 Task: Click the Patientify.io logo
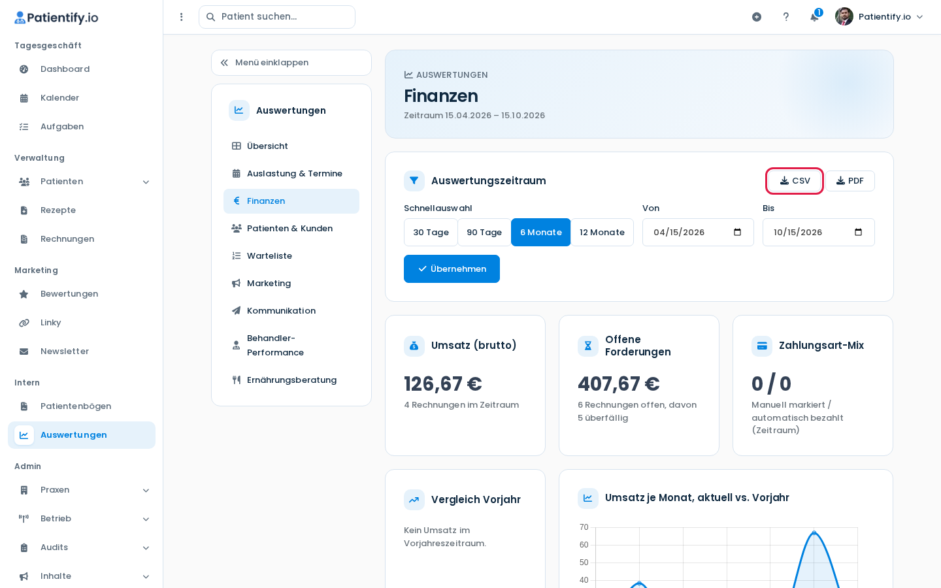[56, 18]
